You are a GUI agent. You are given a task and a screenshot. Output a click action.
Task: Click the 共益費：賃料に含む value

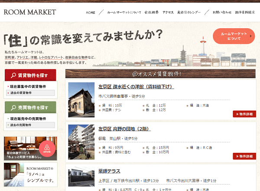click(x=116, y=152)
